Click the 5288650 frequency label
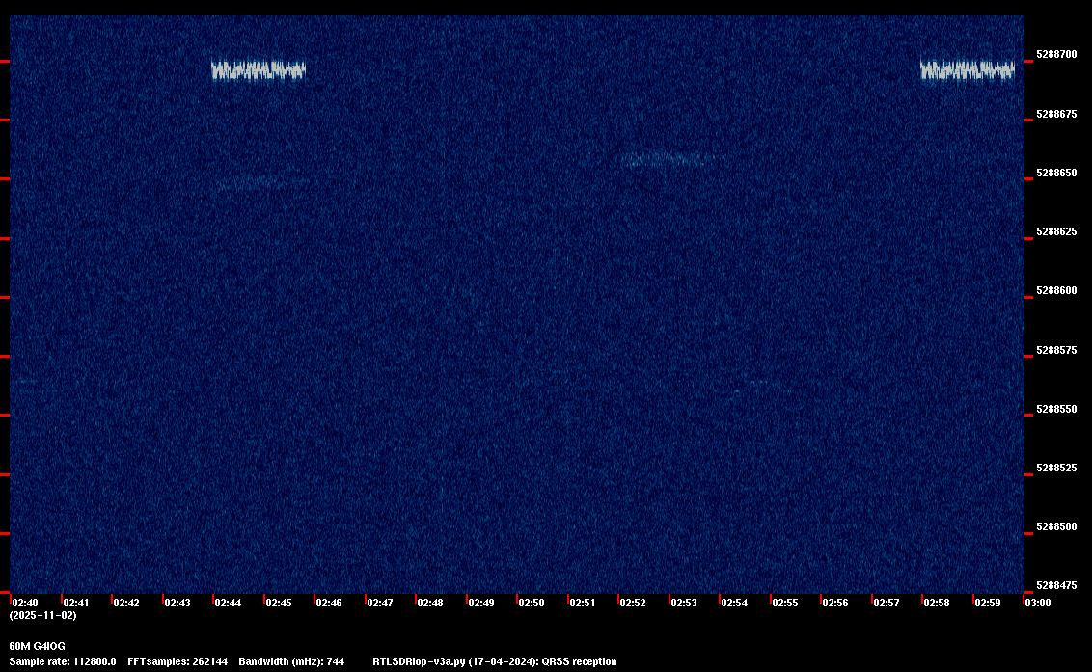This screenshot has width=1092, height=672. pyautogui.click(x=1056, y=173)
